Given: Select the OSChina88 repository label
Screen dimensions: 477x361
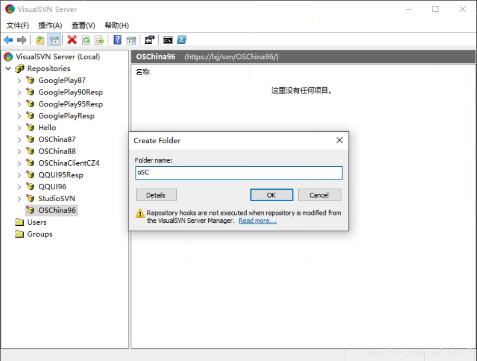Looking at the screenshot, I should point(57,151).
